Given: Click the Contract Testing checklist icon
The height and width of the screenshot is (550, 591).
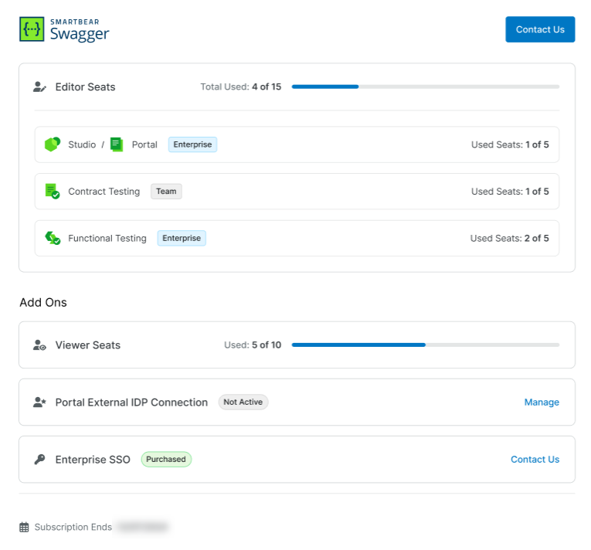Looking at the screenshot, I should [x=53, y=191].
